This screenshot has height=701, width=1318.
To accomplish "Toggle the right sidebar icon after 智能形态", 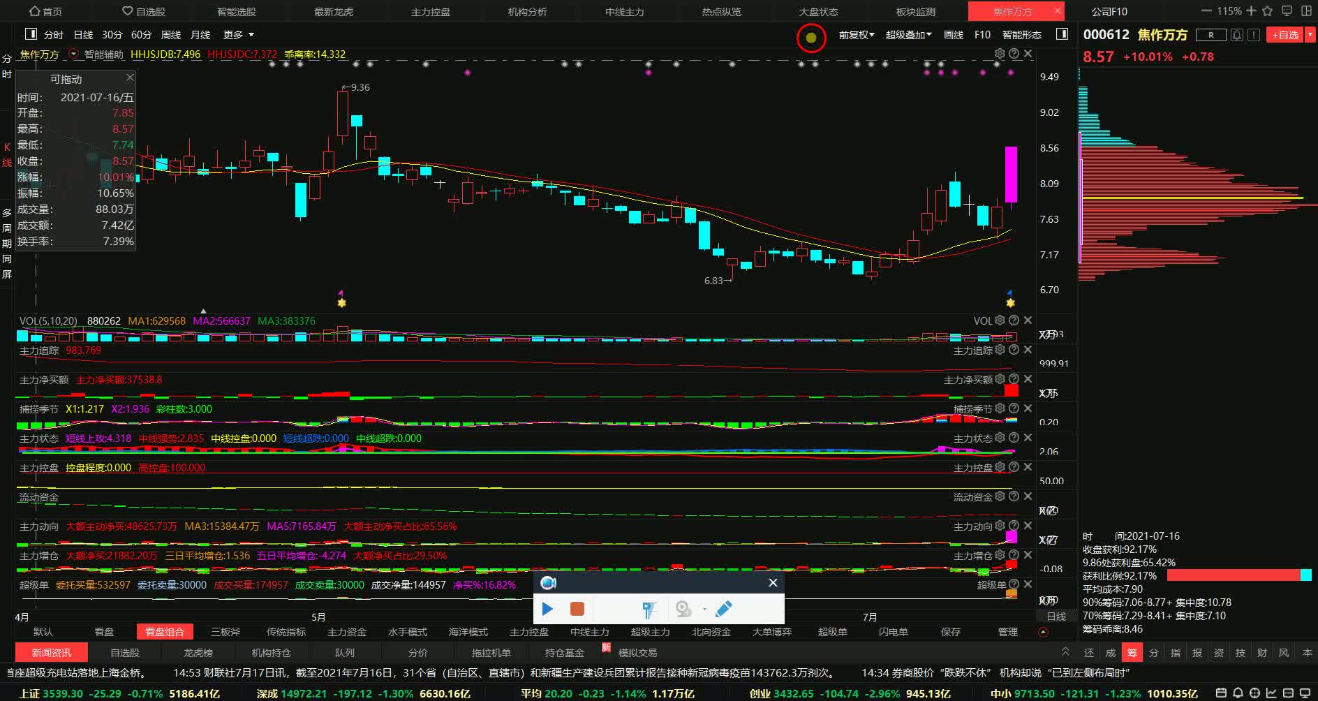I will [1062, 34].
